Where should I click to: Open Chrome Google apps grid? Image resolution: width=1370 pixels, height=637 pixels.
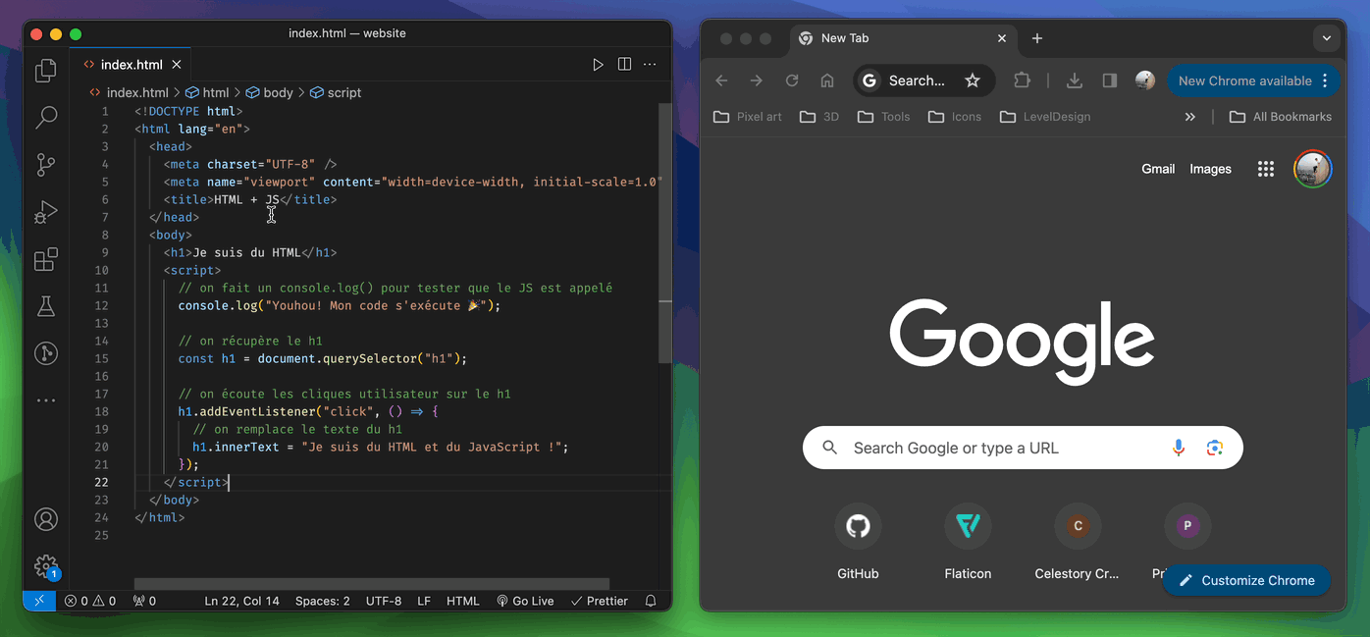point(1266,169)
